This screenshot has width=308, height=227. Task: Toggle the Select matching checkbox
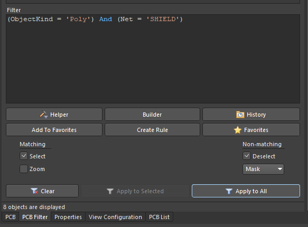tap(24, 156)
